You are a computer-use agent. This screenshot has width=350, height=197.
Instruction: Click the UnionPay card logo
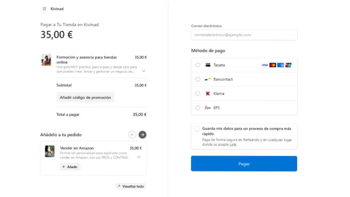(x=288, y=65)
